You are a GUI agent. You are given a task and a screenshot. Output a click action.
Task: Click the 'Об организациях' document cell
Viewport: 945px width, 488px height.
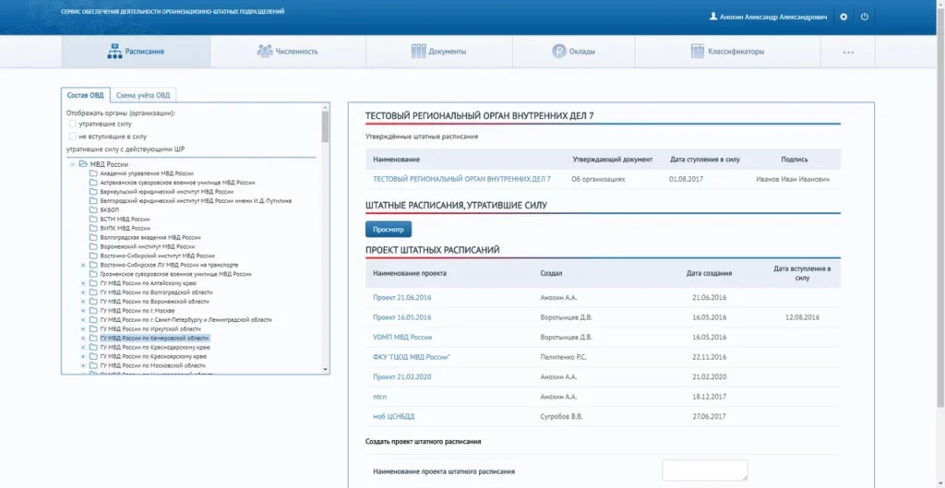coord(598,179)
